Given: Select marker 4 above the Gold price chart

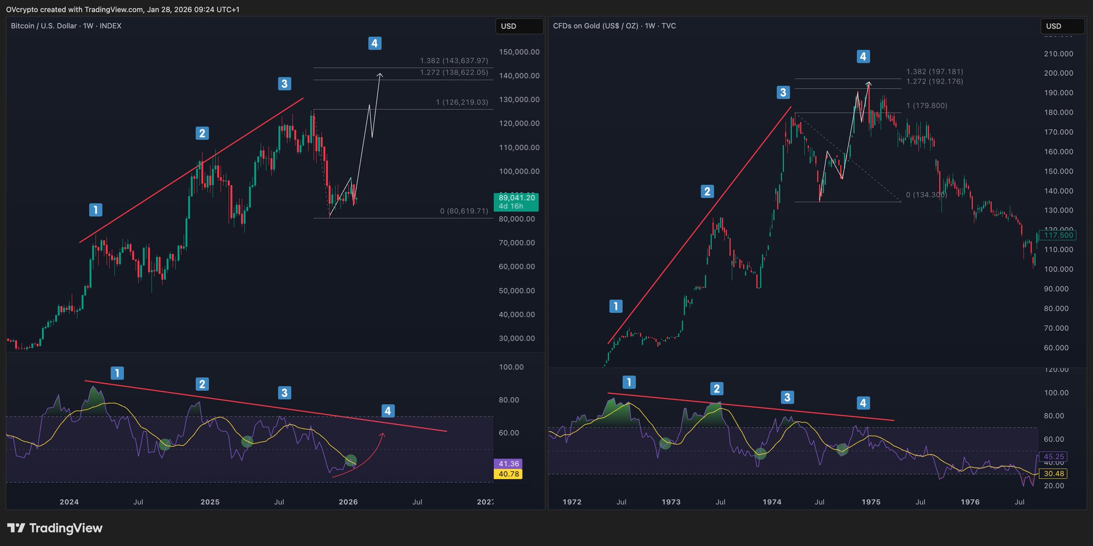Looking at the screenshot, I should [863, 56].
